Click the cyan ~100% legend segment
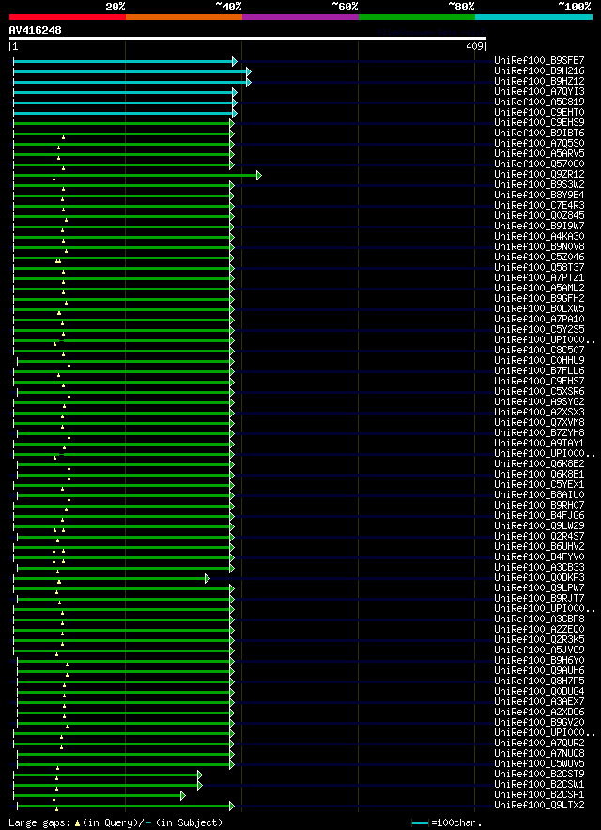The height and width of the screenshot is (830, 601). [533, 16]
